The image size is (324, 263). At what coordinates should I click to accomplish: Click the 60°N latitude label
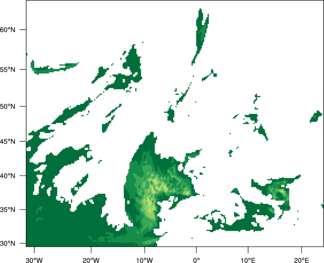(8, 30)
